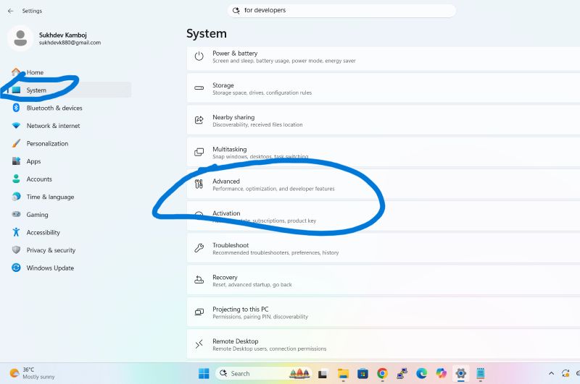Viewport: 580px width, 384px height.
Task: Open Multitasking settings
Action: pos(384,153)
